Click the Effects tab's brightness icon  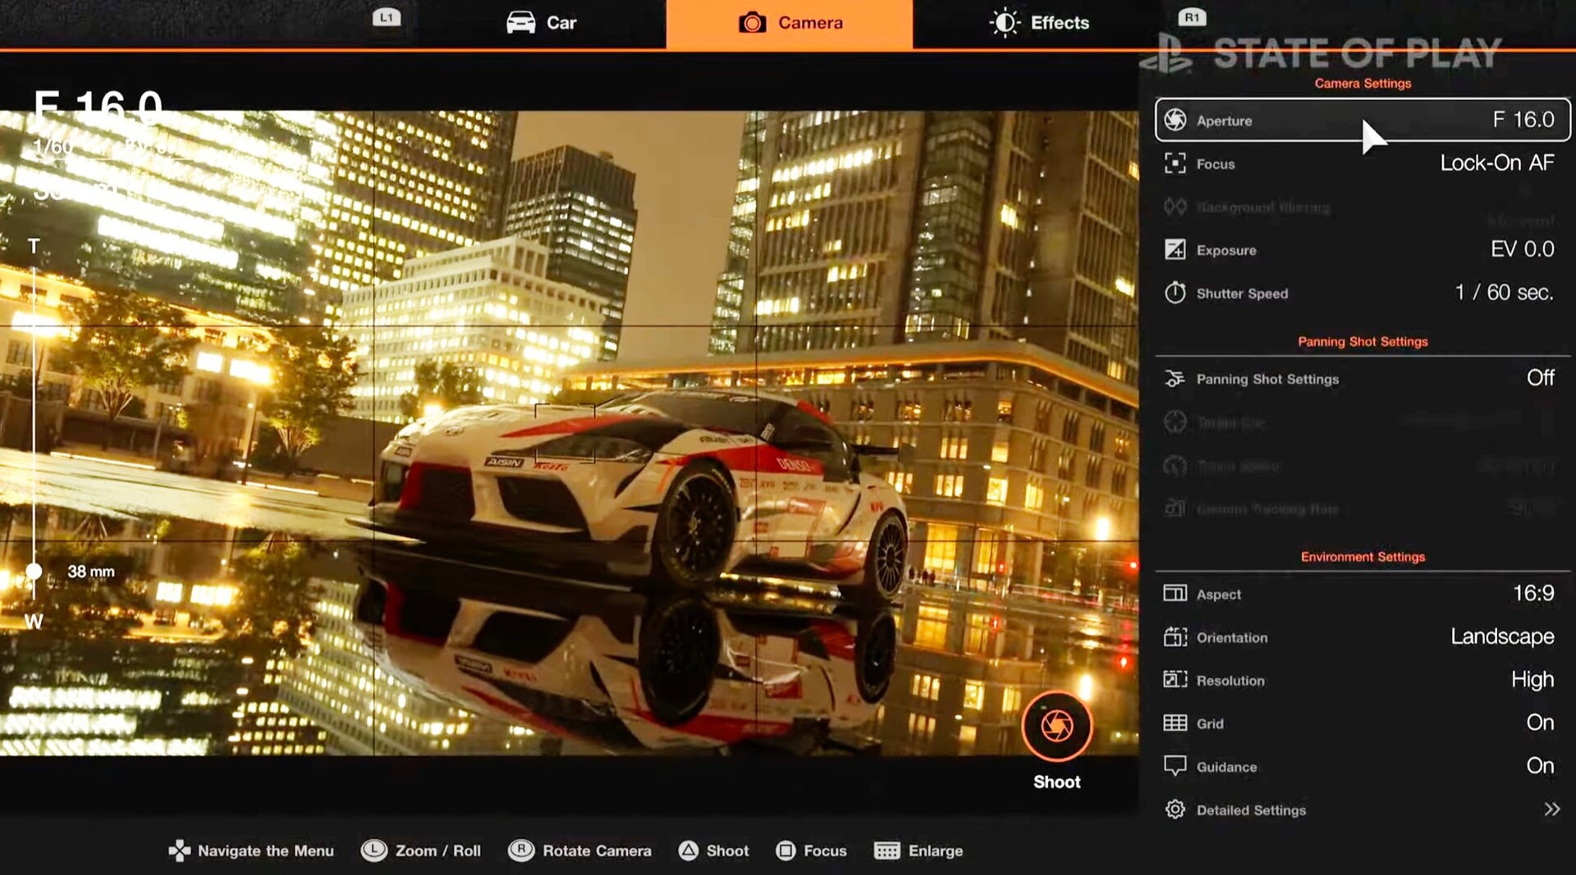(1005, 22)
